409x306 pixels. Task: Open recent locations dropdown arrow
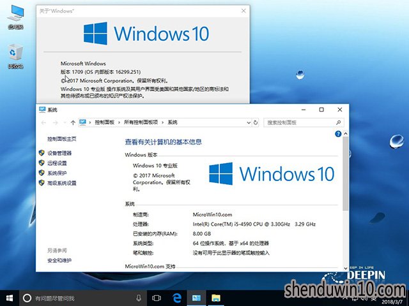(x=65, y=122)
